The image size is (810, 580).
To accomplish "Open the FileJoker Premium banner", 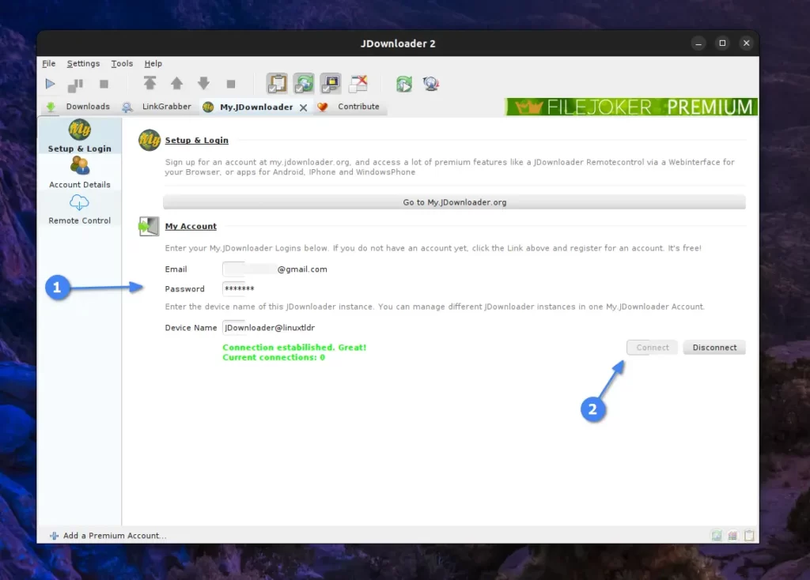I will [x=631, y=107].
